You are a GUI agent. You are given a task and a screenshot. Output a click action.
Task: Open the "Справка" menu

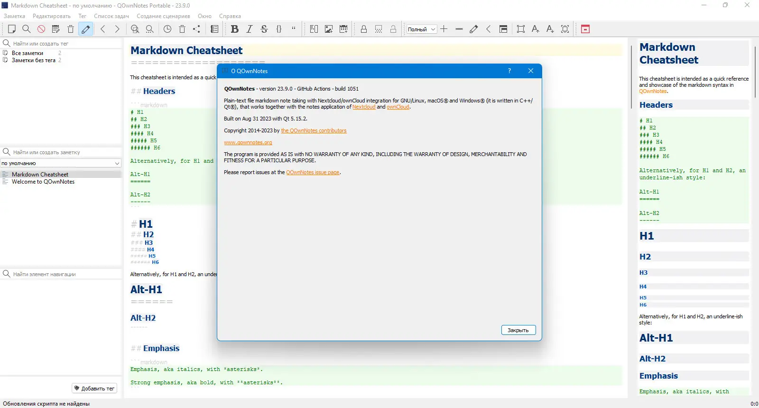click(x=230, y=16)
